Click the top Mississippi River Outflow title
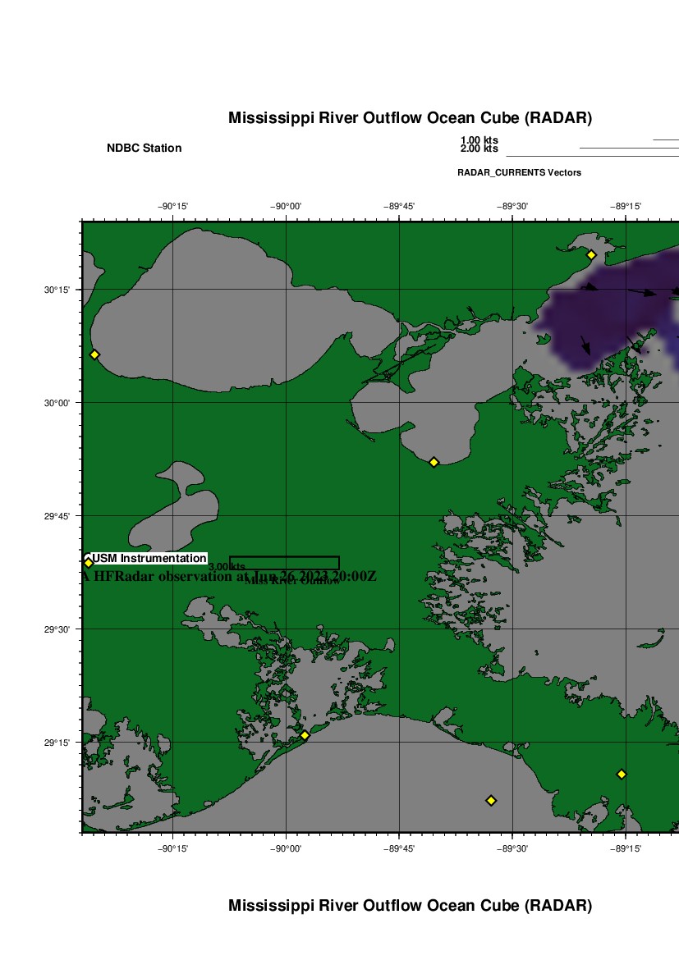The image size is (679, 960). (x=410, y=118)
